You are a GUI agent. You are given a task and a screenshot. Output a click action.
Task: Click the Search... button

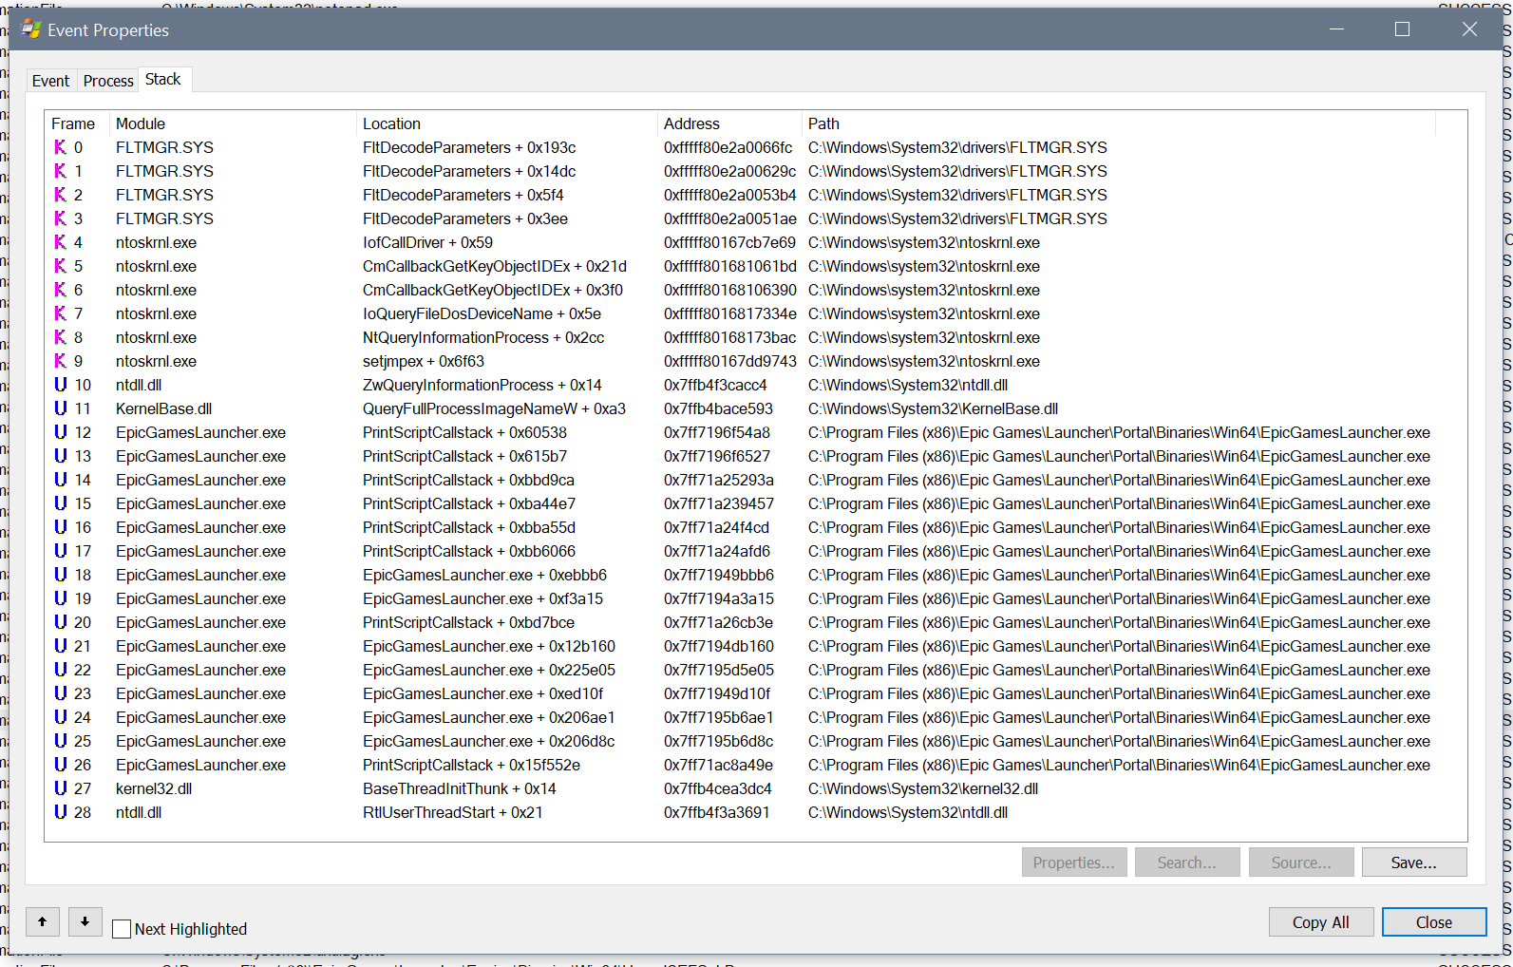coord(1187,863)
